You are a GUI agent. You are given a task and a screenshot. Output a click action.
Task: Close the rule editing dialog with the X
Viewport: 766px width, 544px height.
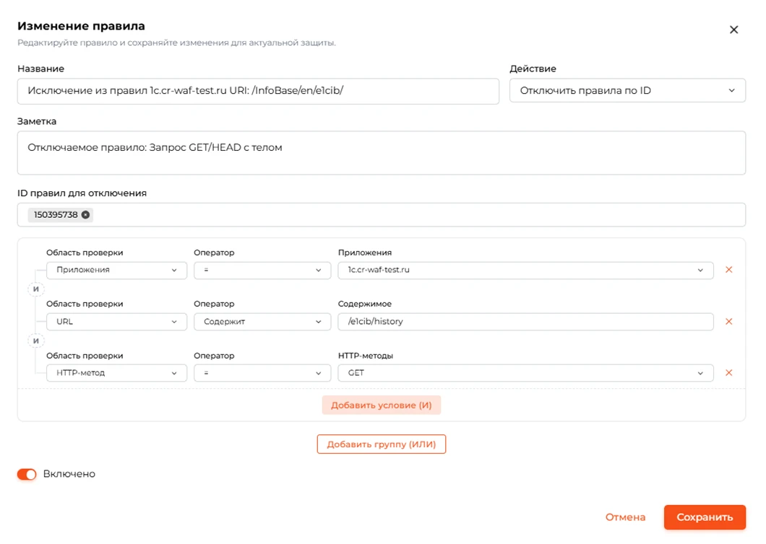tap(733, 30)
